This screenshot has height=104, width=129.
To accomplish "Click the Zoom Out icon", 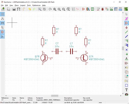I will (x=59, y=9).
